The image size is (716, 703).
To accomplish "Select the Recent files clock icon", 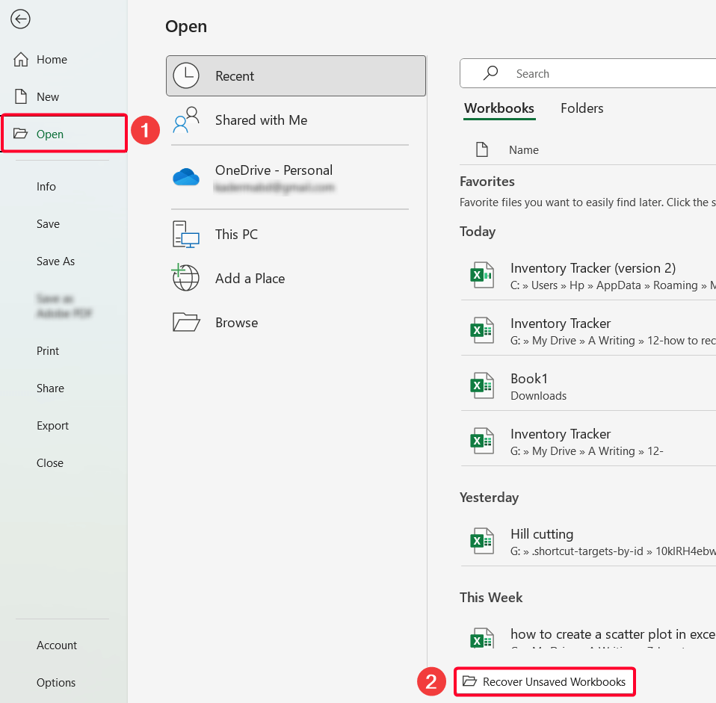I will 186,75.
